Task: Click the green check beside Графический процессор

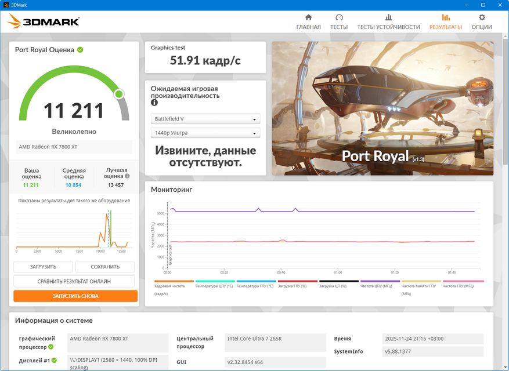Action: (51, 347)
